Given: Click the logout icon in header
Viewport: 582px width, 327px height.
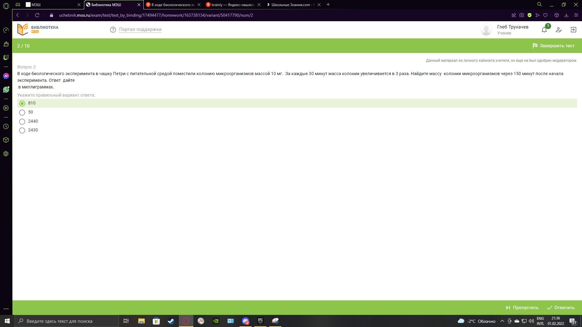Looking at the screenshot, I should coord(573,30).
